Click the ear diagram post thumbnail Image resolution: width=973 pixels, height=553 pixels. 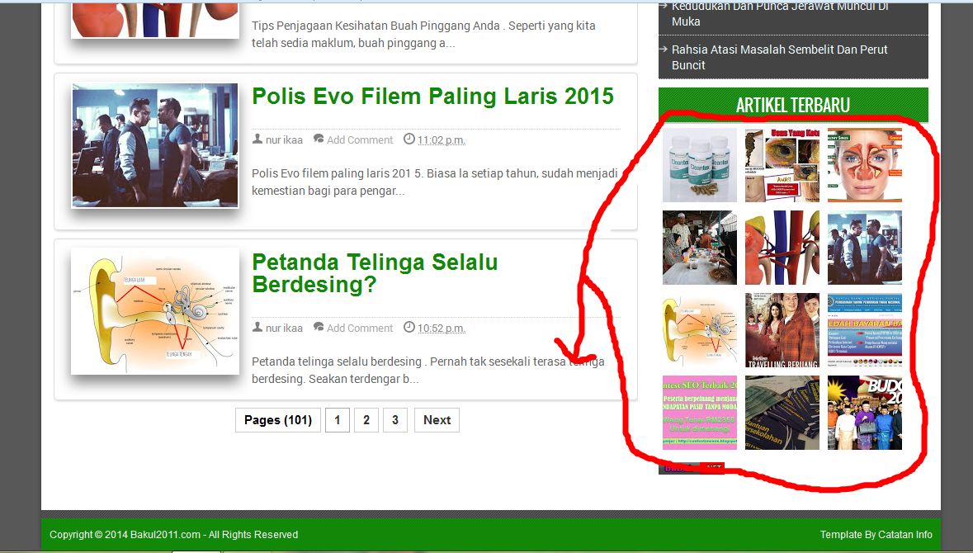pyautogui.click(x=155, y=311)
